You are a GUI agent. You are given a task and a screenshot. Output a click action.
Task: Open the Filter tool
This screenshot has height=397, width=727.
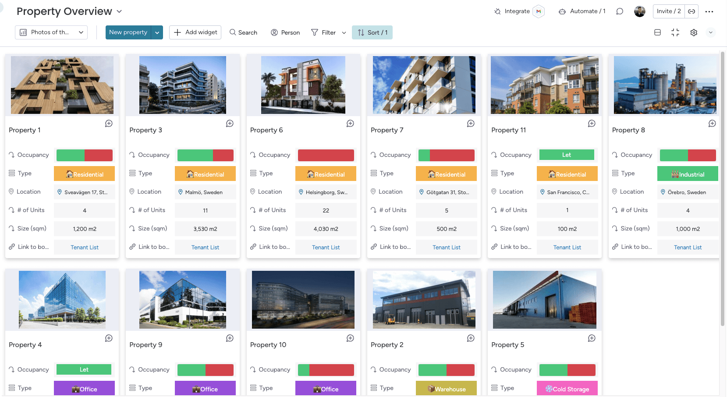[x=323, y=32]
